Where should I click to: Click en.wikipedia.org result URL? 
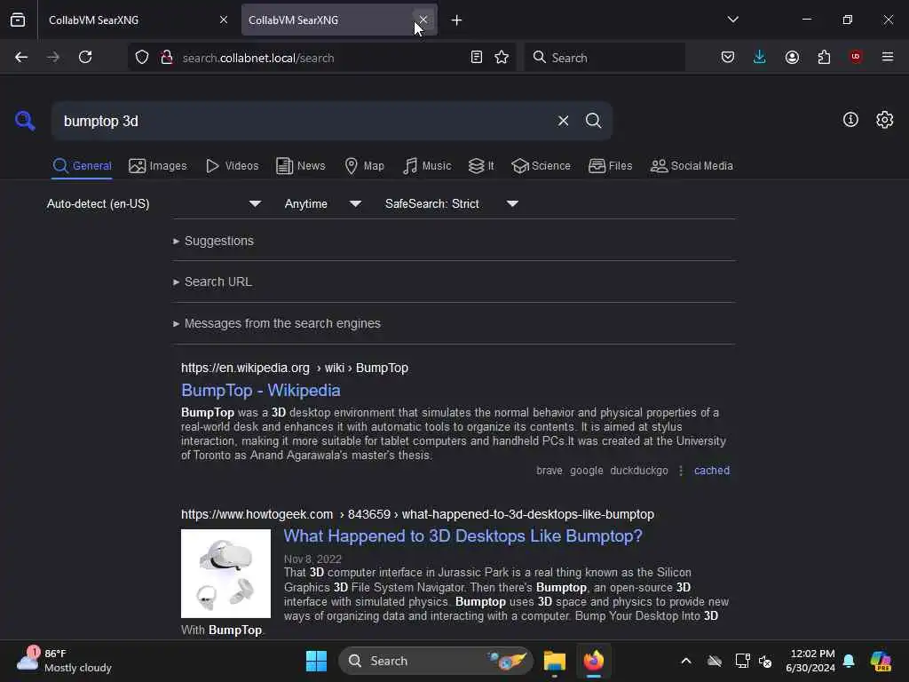(x=295, y=368)
